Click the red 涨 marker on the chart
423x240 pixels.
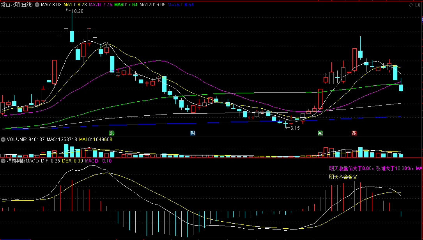(x=354, y=133)
